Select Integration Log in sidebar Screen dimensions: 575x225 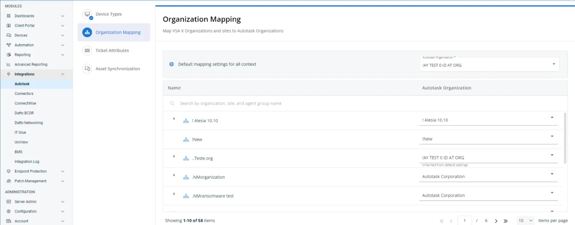click(27, 162)
